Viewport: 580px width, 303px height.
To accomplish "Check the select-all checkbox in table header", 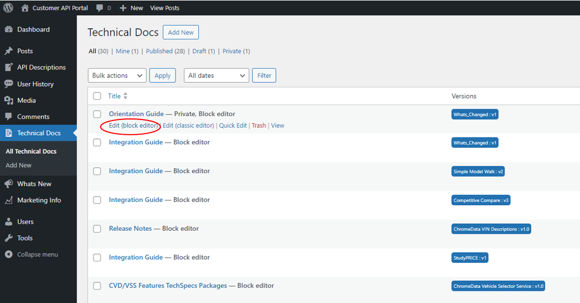I will click(97, 96).
